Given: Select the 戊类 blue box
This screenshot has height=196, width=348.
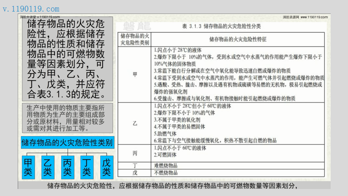Looking at the screenshot, I should click(x=107, y=167).
